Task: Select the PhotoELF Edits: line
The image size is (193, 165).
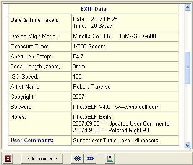Action: tap(93, 117)
